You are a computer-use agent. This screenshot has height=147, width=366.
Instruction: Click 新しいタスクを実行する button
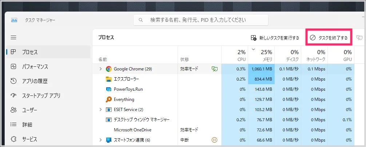(x=275, y=38)
